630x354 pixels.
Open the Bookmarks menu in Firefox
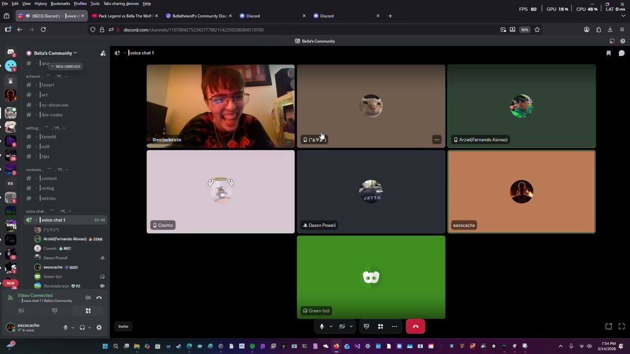(61, 3)
